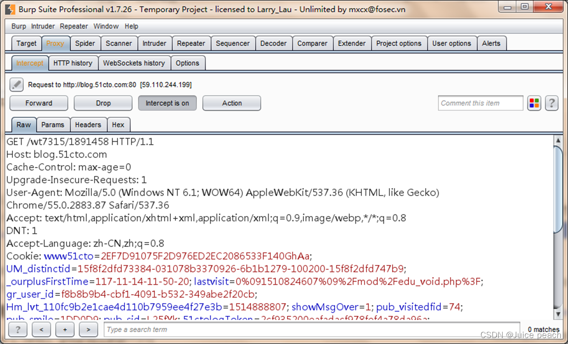Click the search help question mark button
The image size is (568, 344).
coord(18,329)
